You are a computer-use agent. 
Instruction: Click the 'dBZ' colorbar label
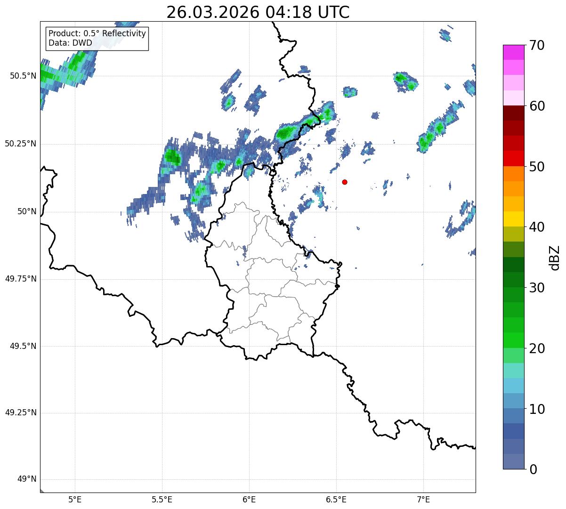pos(555,258)
